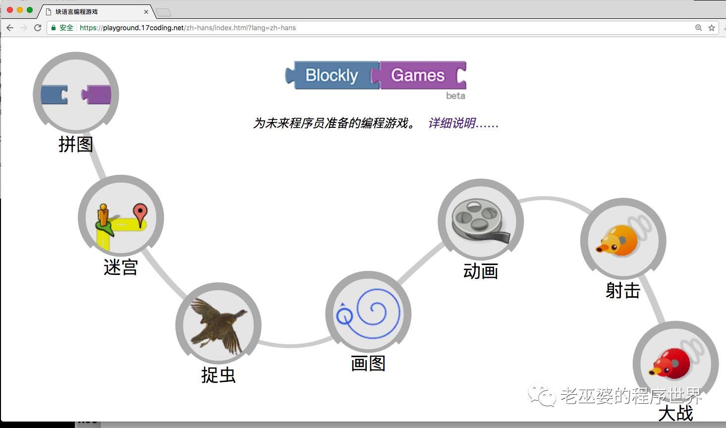Click the 动画 label text
The image size is (726, 428).
pos(481,271)
